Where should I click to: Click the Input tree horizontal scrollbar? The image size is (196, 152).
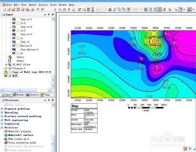coord(20,90)
